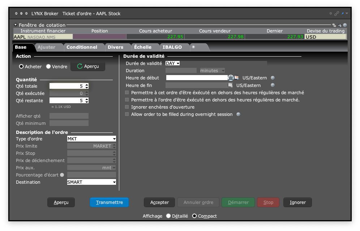This screenshot has width=360, height=231.
Task: Open help icon for overnight session option
Action: pyautogui.click(x=238, y=114)
